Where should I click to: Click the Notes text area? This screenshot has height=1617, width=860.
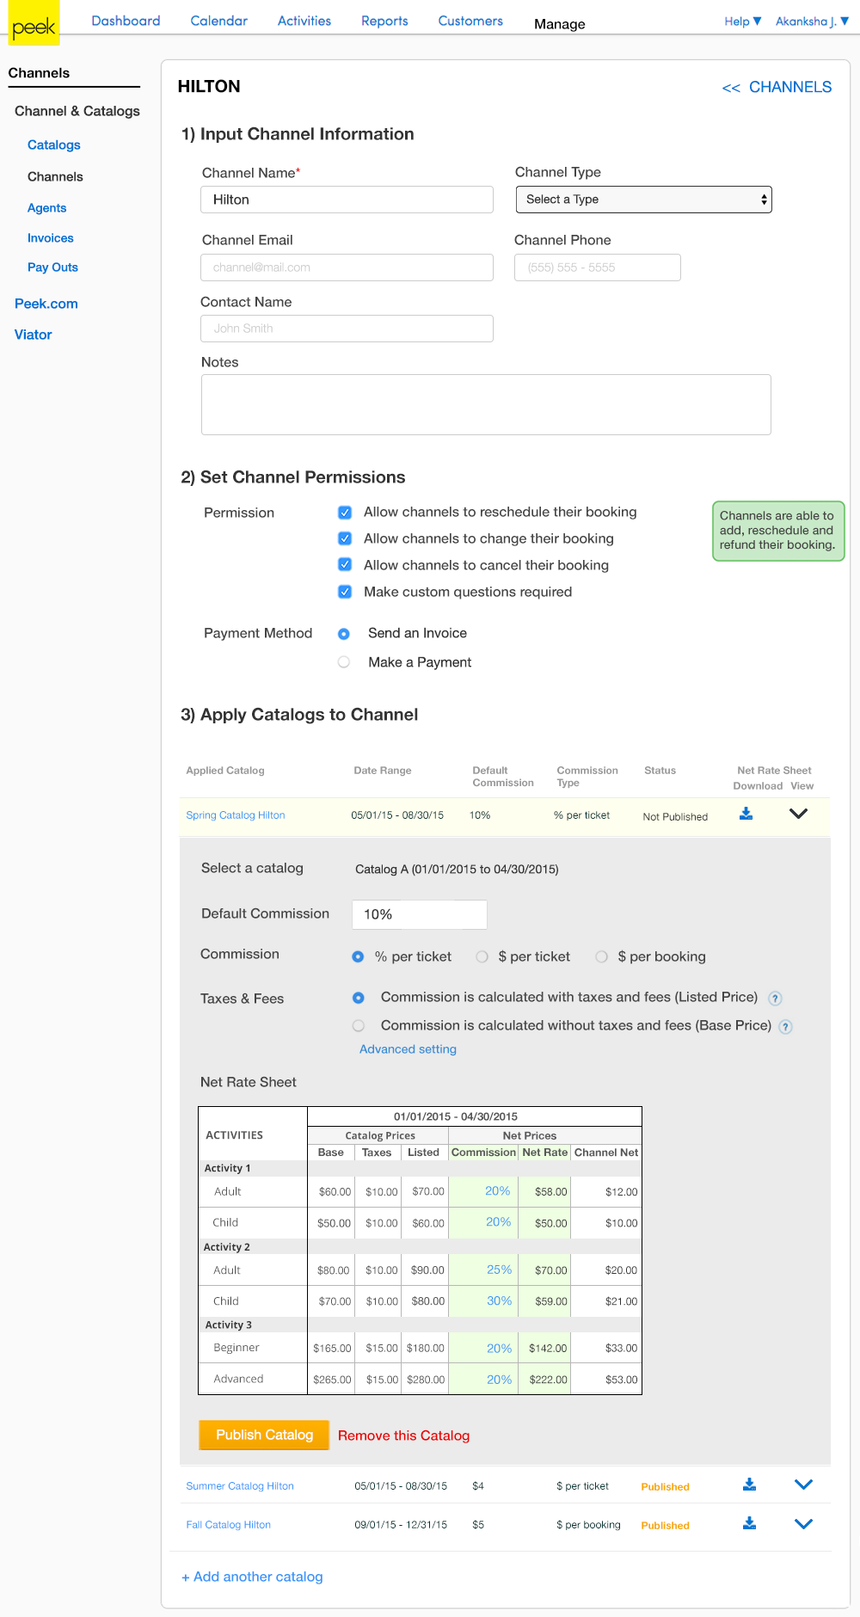[486, 404]
